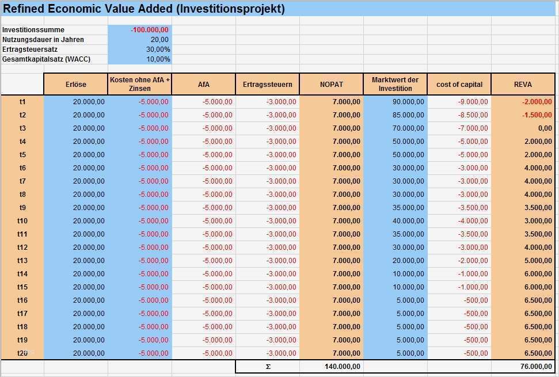Click the Marktwert 90.000,00 cell for t1
This screenshot has width=559, height=377.
(x=395, y=102)
